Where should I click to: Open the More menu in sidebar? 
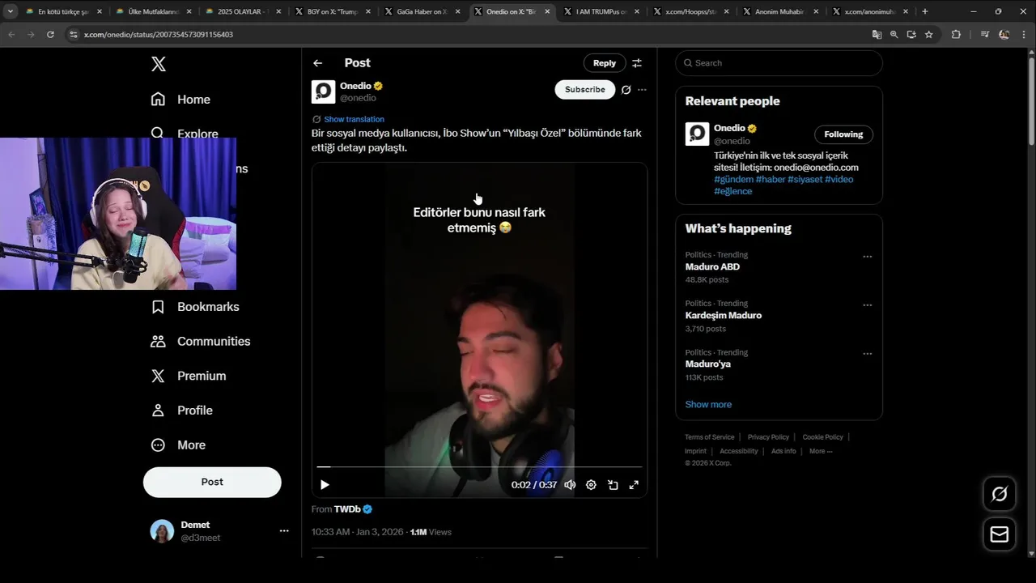click(178, 445)
